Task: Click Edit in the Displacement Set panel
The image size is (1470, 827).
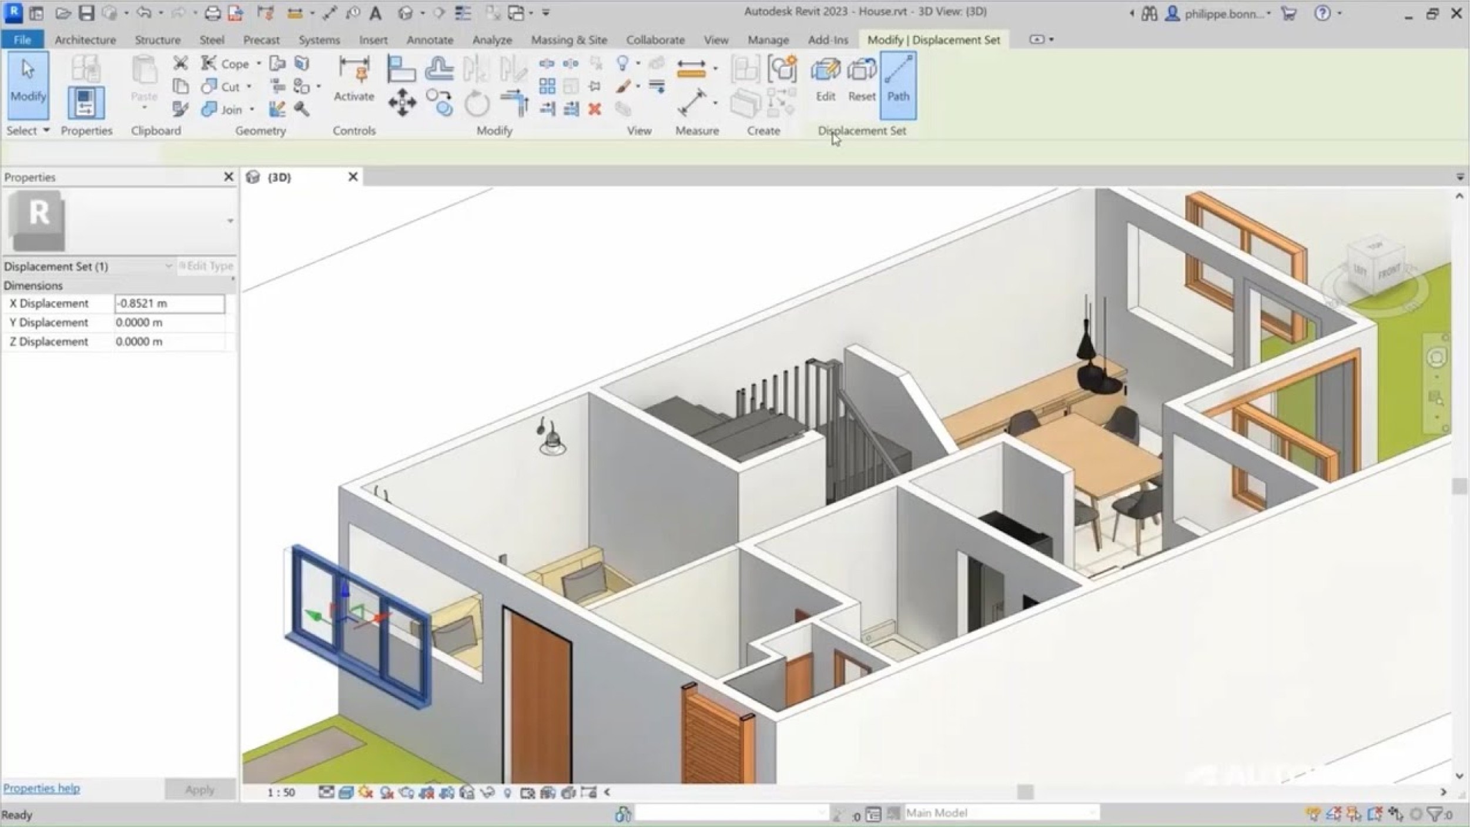Action: [824, 79]
